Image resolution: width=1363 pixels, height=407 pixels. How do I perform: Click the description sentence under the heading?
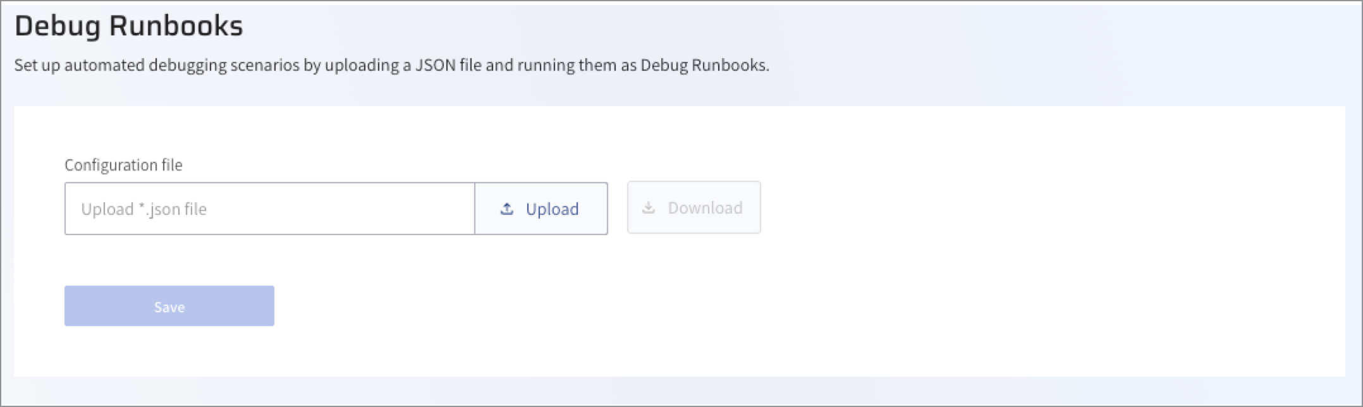click(391, 65)
